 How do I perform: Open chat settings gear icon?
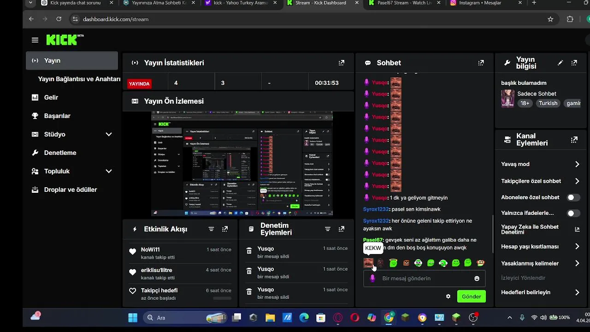(448, 296)
